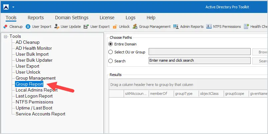This screenshot has height=134, width=268.
Task: Click the groupScope column header
Action: pos(236,94)
